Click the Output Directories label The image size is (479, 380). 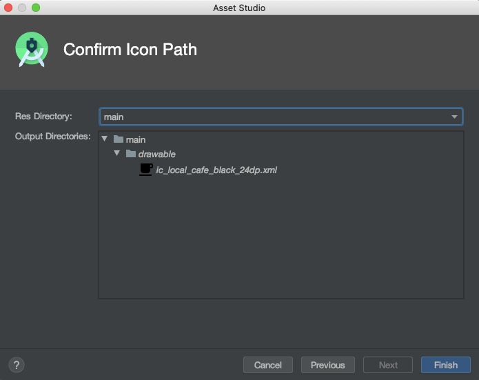coord(53,137)
